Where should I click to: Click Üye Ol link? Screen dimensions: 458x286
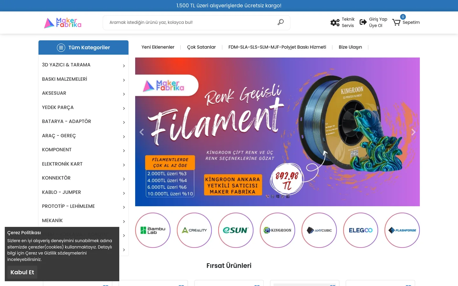[x=376, y=25]
